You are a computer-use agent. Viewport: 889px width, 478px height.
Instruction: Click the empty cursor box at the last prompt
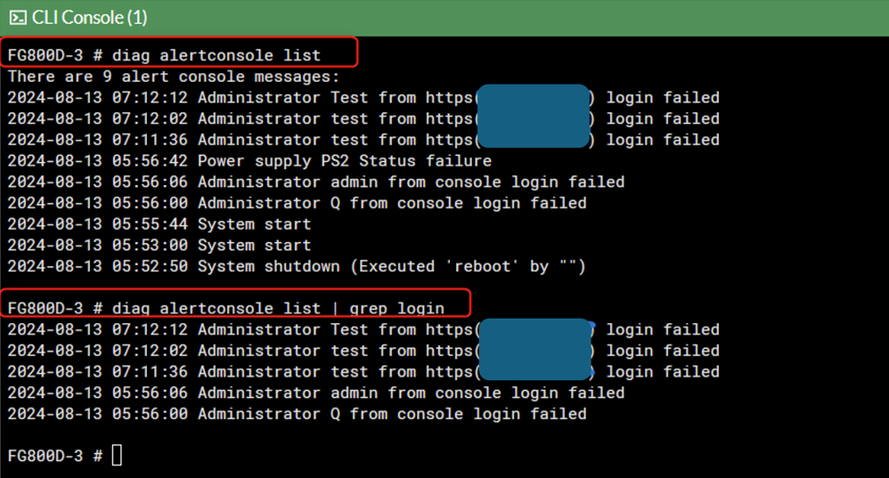[117, 456]
